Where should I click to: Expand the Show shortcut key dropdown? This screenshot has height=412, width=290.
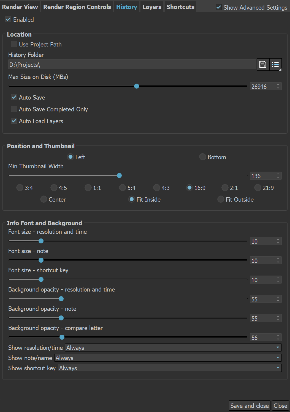pos(170,368)
